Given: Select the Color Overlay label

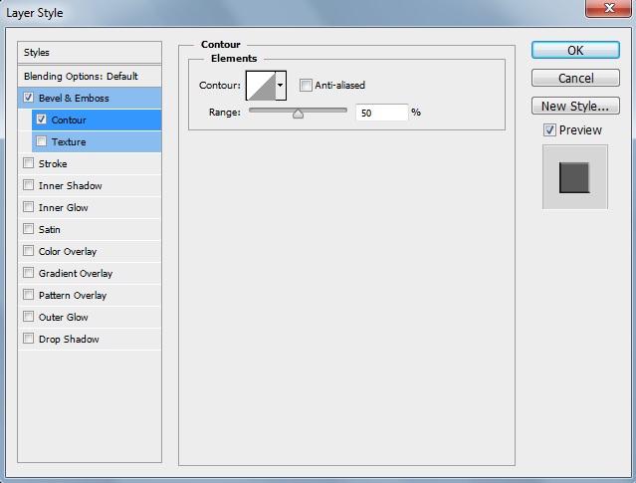Looking at the screenshot, I should (68, 252).
